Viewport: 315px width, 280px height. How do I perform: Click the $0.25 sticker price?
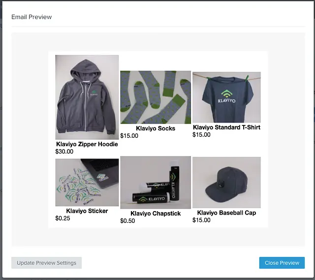[x=63, y=218]
